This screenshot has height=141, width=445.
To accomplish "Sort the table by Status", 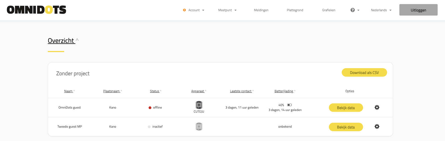I will point(155,91).
